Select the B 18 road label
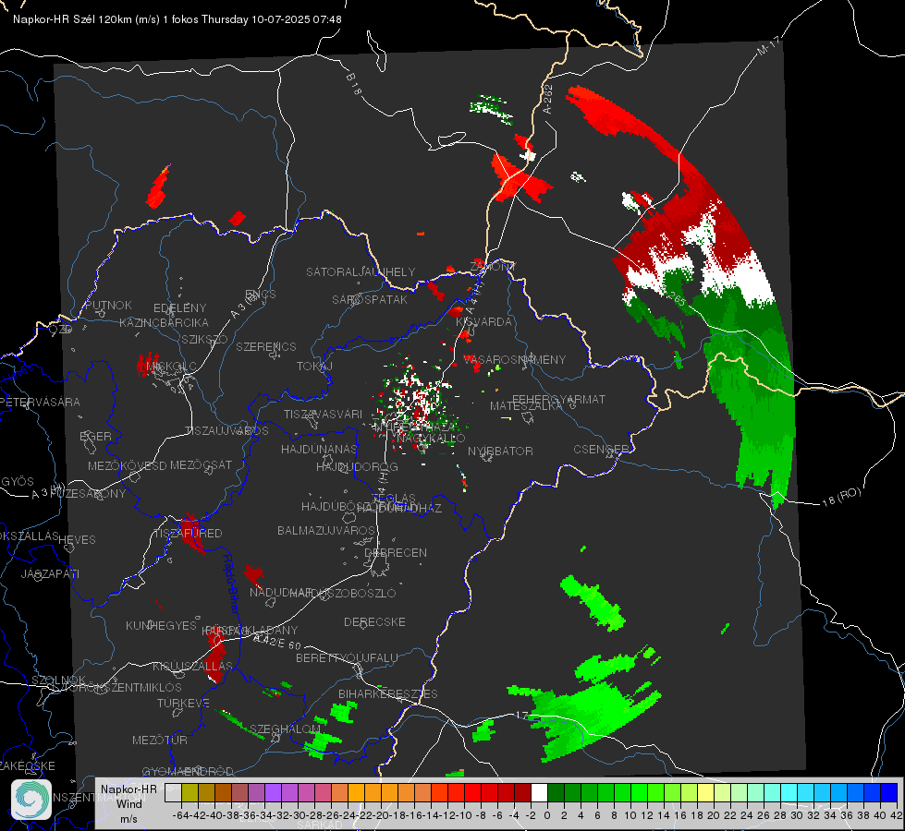905x831 pixels. pos(354,84)
